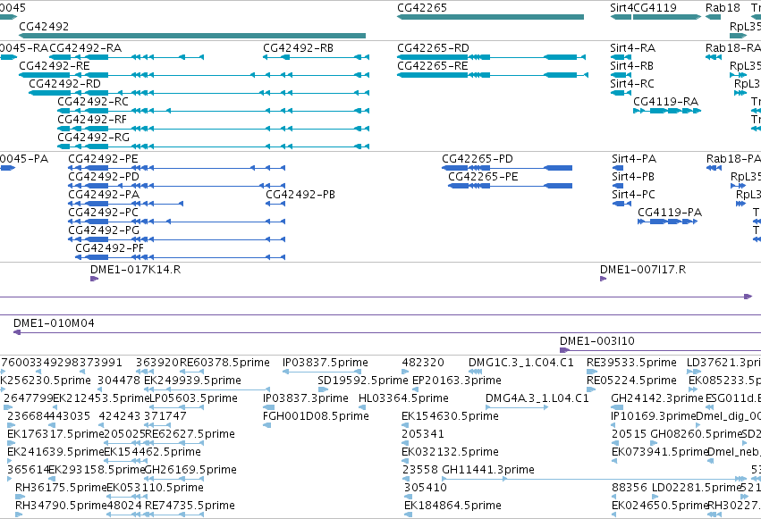Select transcript CG4119-RA
The height and width of the screenshot is (519, 761).
[667, 111]
